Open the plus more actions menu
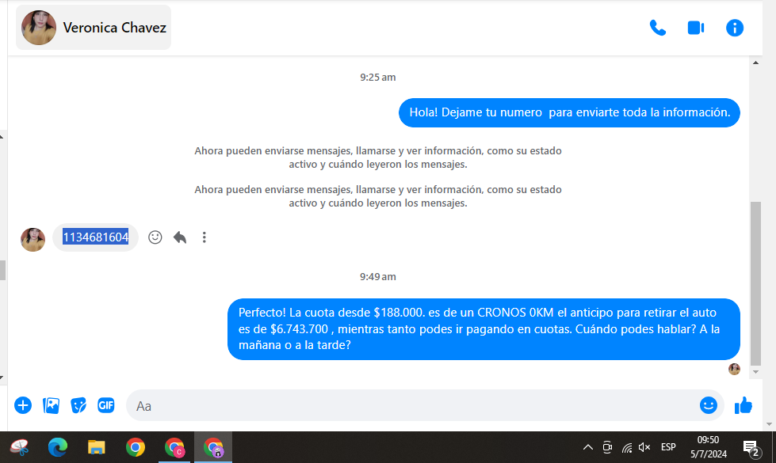This screenshot has height=463, width=776. 23,405
